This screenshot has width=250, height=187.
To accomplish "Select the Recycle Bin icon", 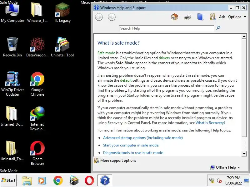I will point(12,47).
